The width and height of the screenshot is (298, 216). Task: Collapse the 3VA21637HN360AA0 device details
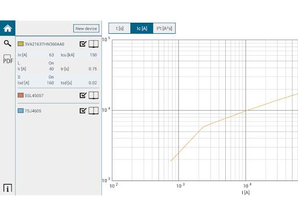(44, 44)
